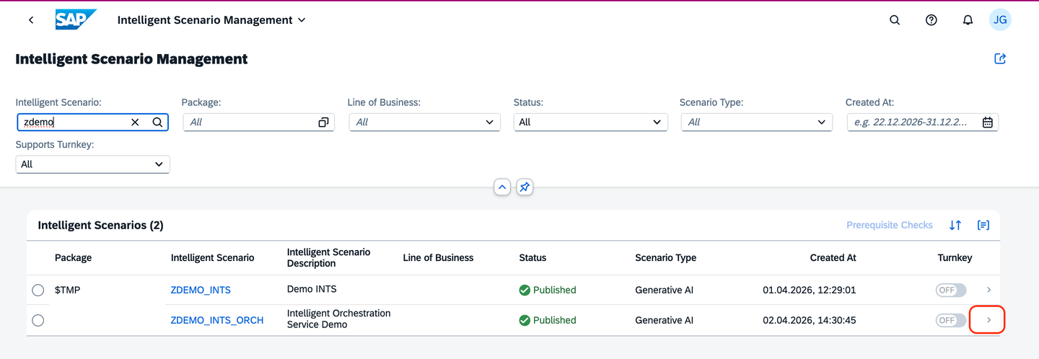Image resolution: width=1039 pixels, height=359 pixels.
Task: Click the SAP logo
Action: [x=76, y=20]
